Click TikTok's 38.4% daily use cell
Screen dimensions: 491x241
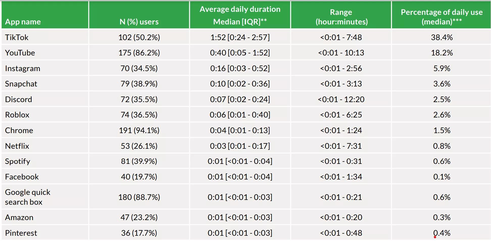pos(441,37)
